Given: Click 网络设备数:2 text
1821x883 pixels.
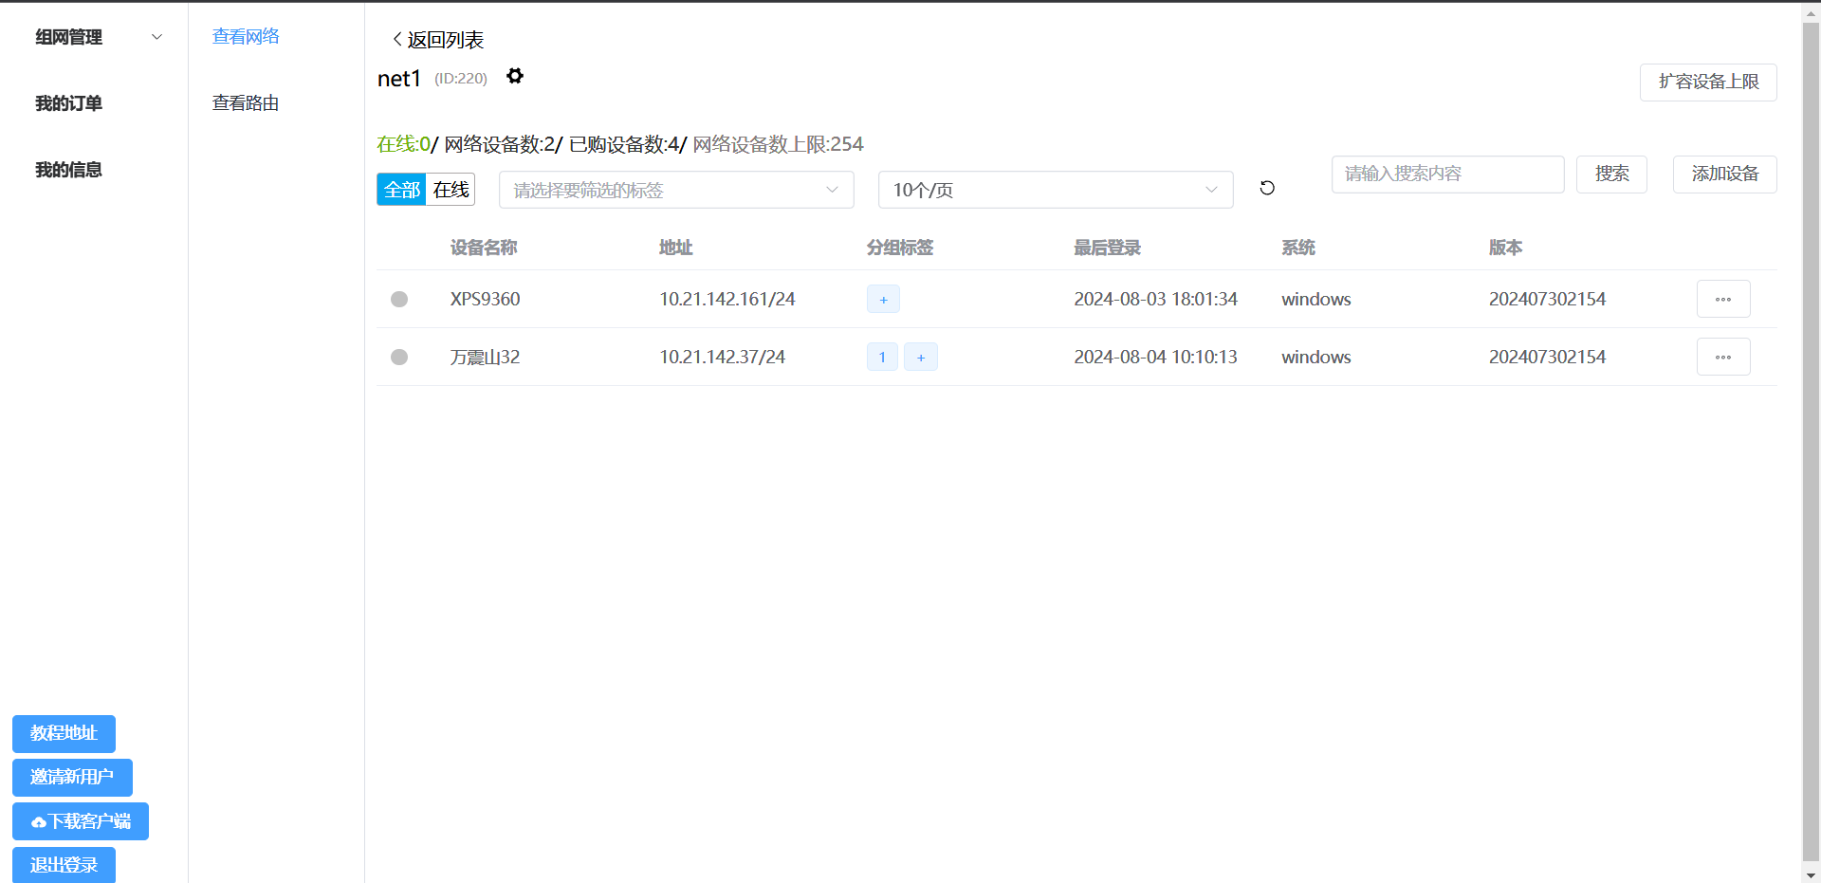Looking at the screenshot, I should point(500,143).
